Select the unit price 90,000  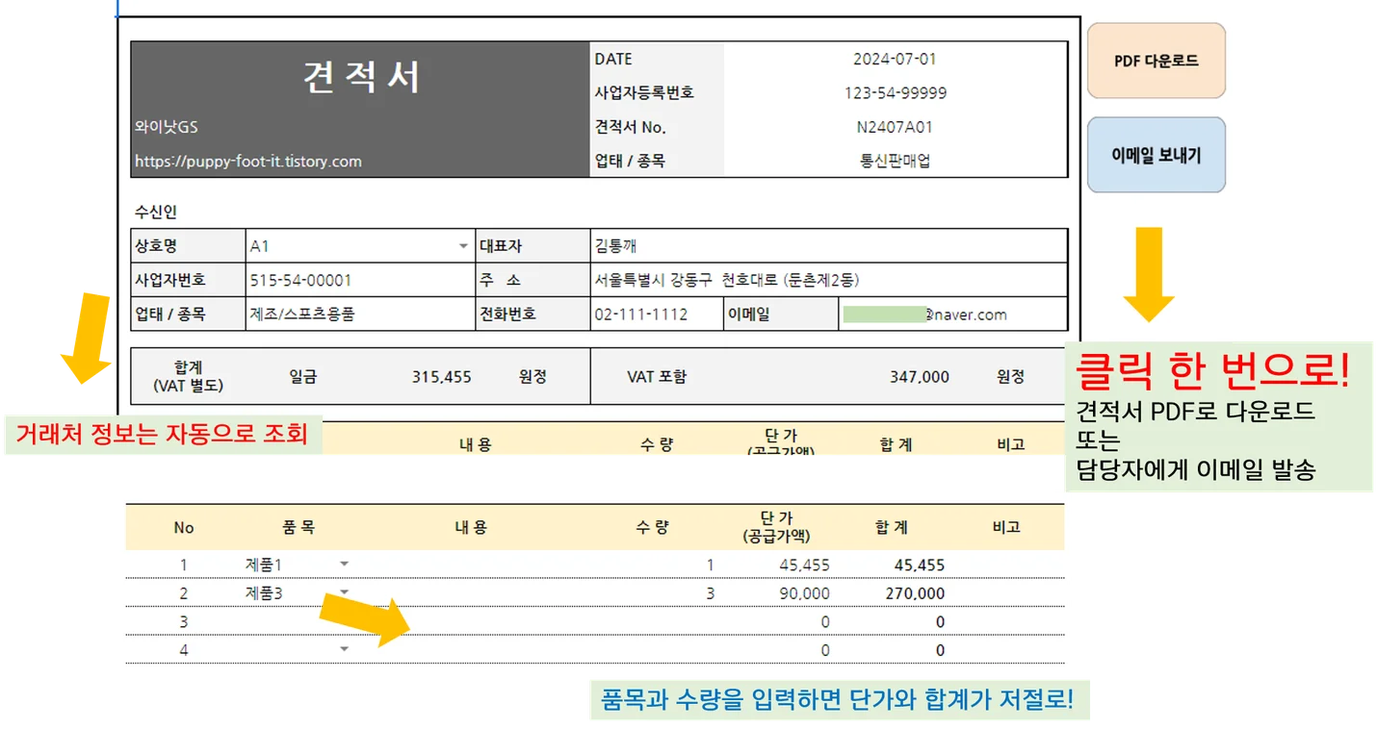click(x=804, y=593)
